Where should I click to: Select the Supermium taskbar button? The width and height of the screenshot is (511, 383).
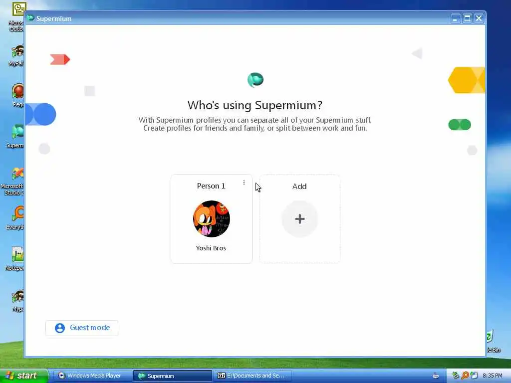[172, 376]
